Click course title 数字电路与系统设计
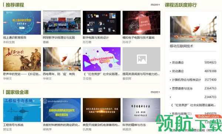 (x=96, y=38)
